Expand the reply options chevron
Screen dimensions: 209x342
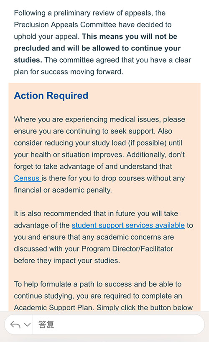click(27, 324)
